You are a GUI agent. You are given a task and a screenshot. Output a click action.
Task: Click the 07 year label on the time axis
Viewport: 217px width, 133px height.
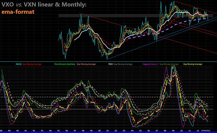(157, 131)
